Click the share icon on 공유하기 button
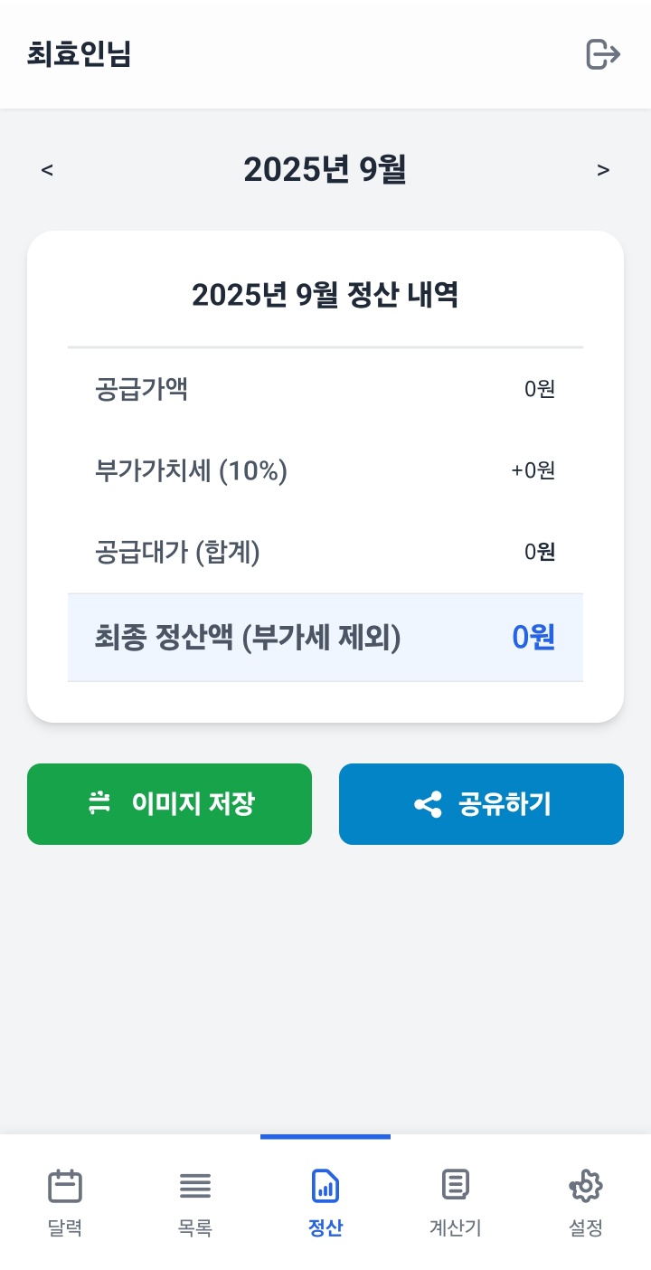Image resolution: width=651 pixels, height=1270 pixels. [x=428, y=804]
